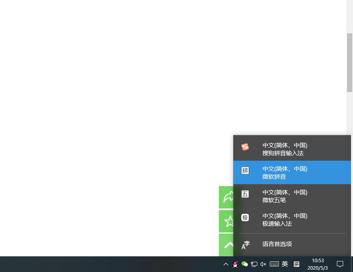This screenshot has height=272, width=353.
Task: Click the green back-to-top arrow button
Action: 226,245
